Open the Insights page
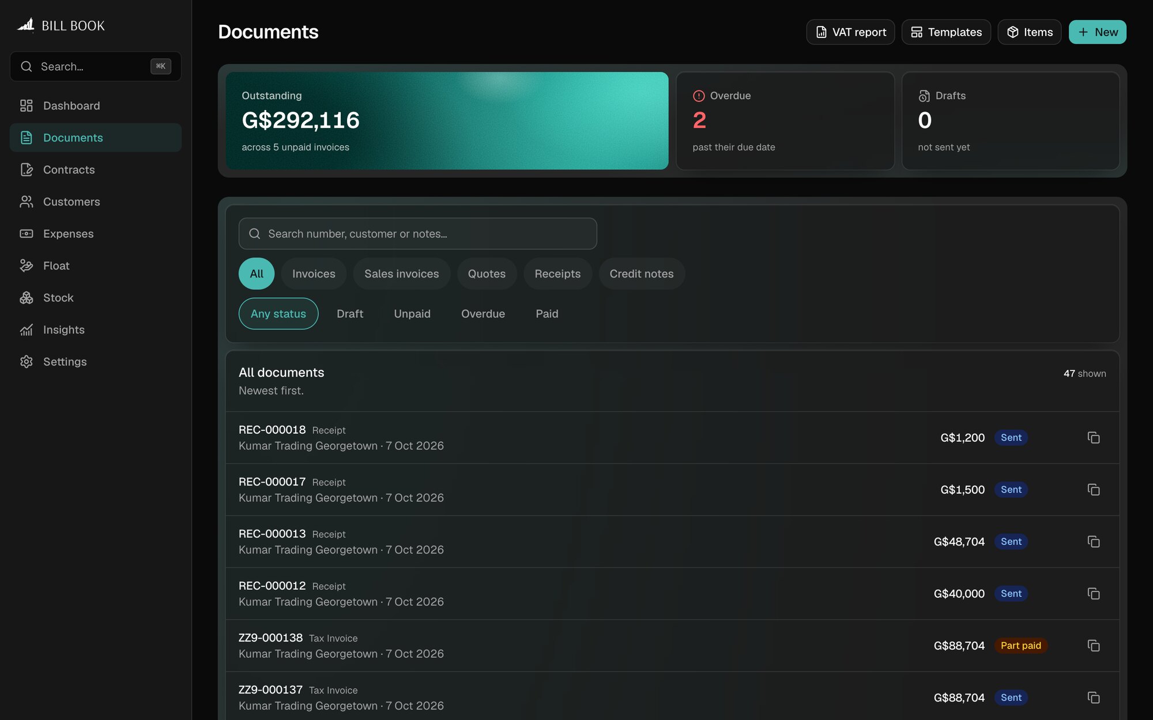This screenshot has height=720, width=1153. (x=96, y=329)
